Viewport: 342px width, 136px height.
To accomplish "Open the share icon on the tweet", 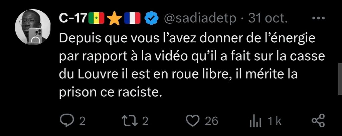I will click(x=318, y=121).
